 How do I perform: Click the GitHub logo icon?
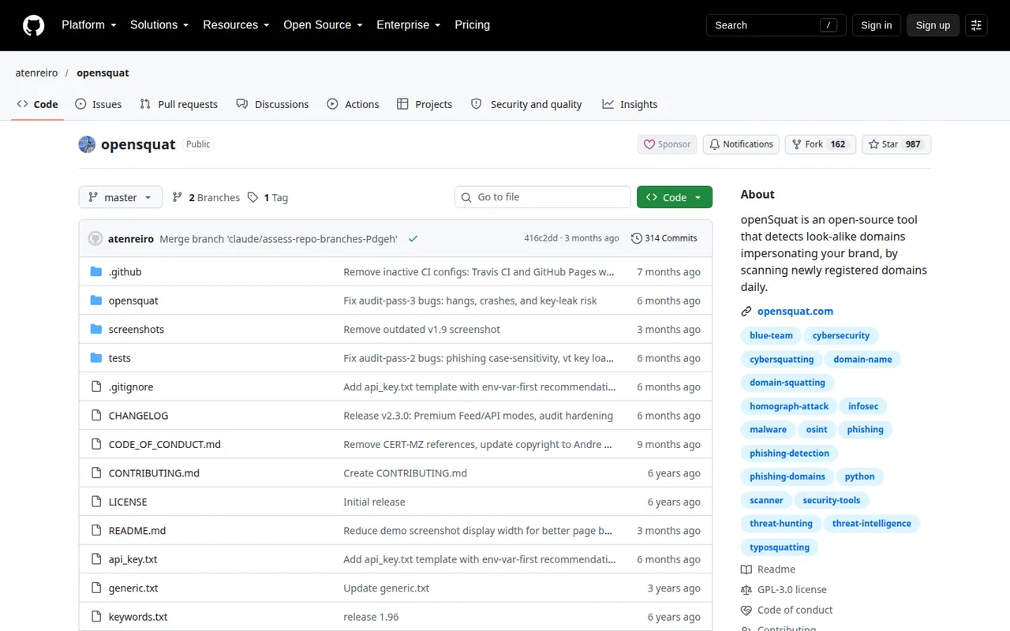point(33,25)
